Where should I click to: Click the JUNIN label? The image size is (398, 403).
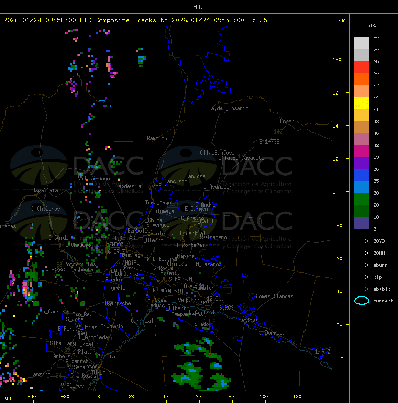(x=176, y=291)
